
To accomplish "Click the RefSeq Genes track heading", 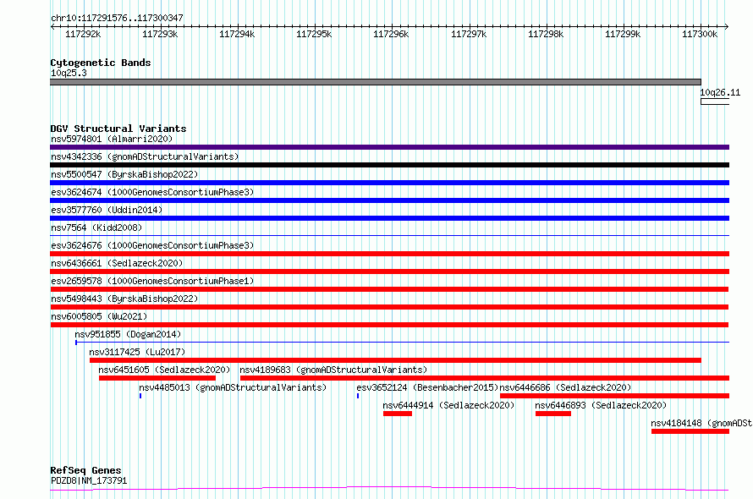I will point(85,470).
